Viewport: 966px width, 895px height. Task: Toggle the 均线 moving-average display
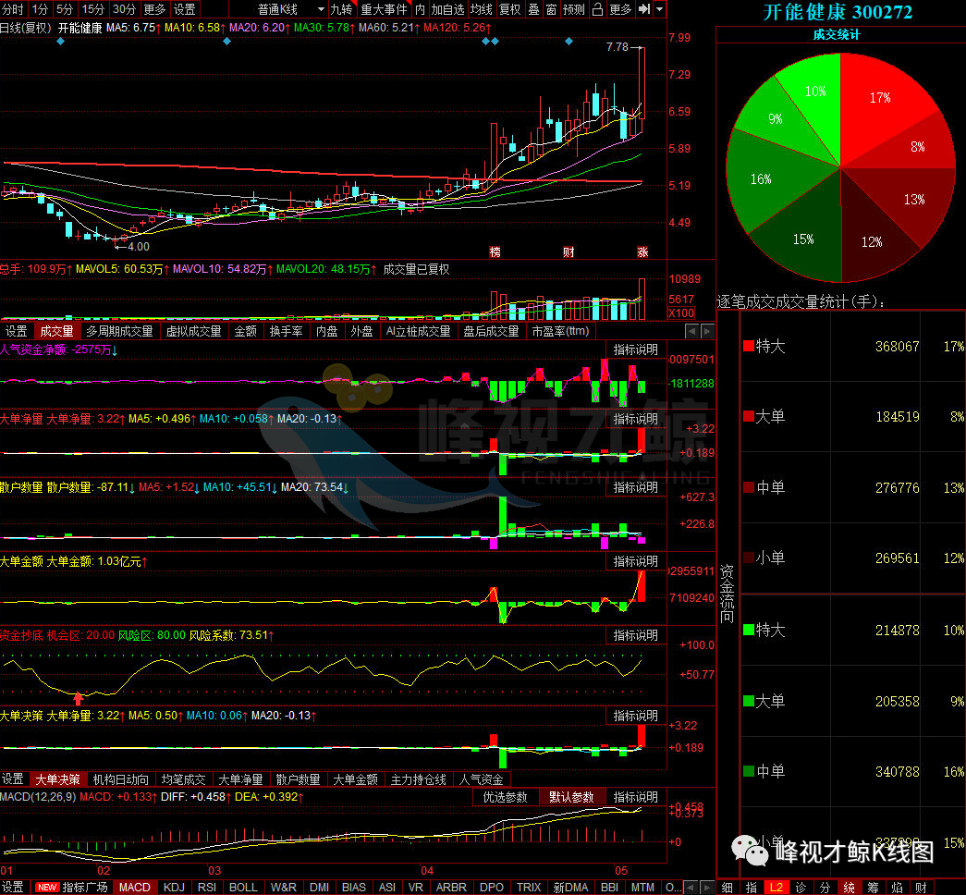pos(482,9)
